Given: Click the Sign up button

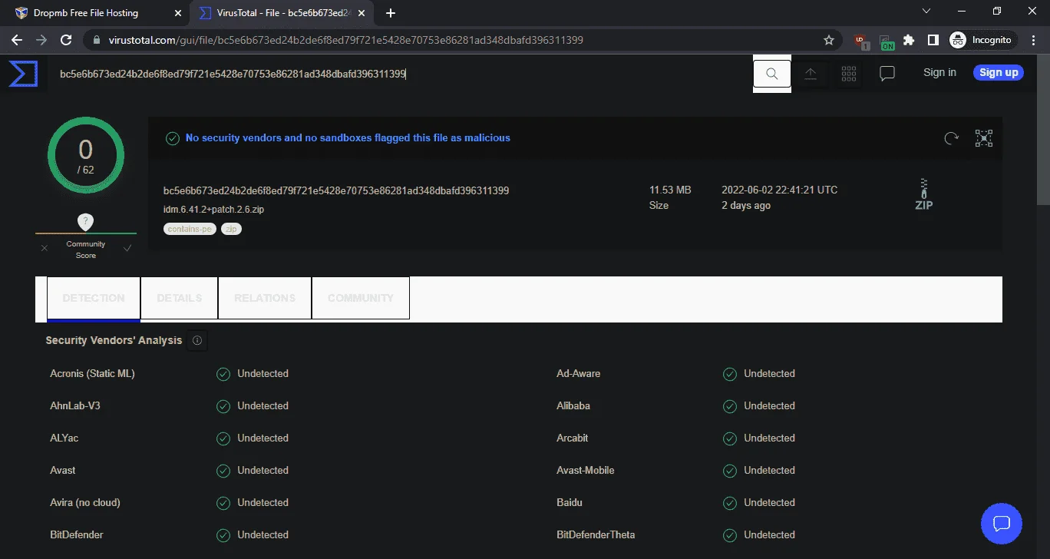Looking at the screenshot, I should (999, 72).
